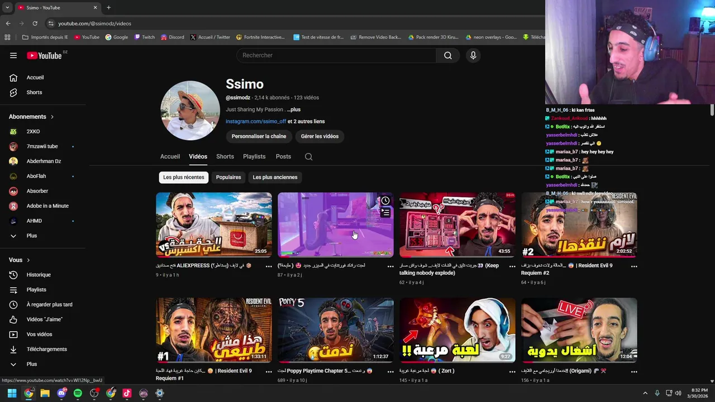Open options for Resident Evil 9 Requiem #2

tap(634, 266)
